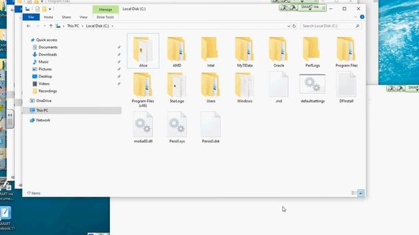Open Customize Quick Access Toolbar dropdown
419x235 pixels.
[x=50, y=9]
